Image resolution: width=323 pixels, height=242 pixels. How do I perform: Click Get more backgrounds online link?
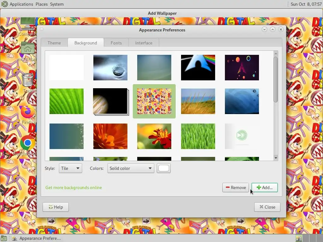[x=73, y=187]
